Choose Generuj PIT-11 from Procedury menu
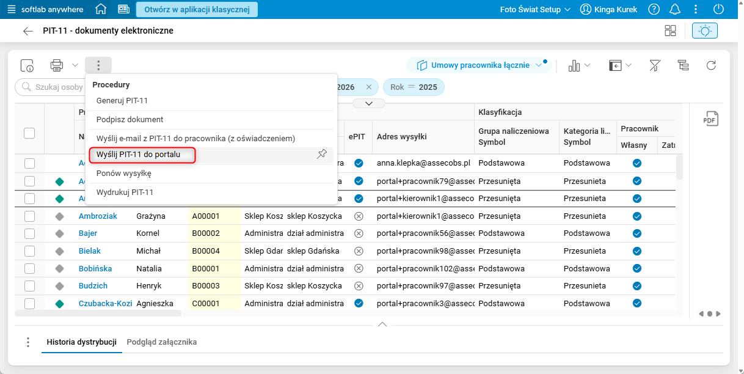The image size is (744, 374). (122, 100)
